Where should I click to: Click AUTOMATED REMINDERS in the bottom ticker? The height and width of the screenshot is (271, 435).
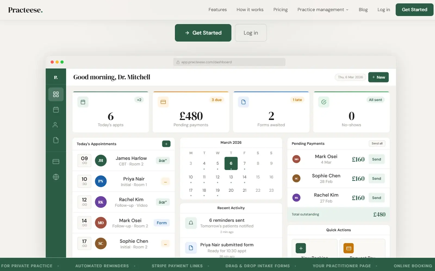102,266
